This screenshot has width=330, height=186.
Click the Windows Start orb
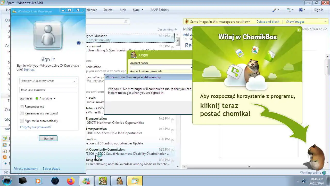(x=7, y=181)
